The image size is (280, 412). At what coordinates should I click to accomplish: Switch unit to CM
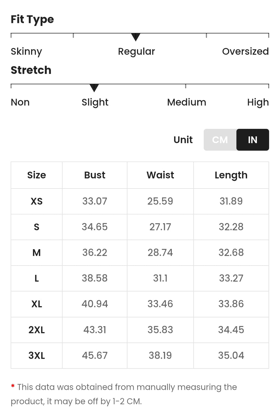coord(220,140)
